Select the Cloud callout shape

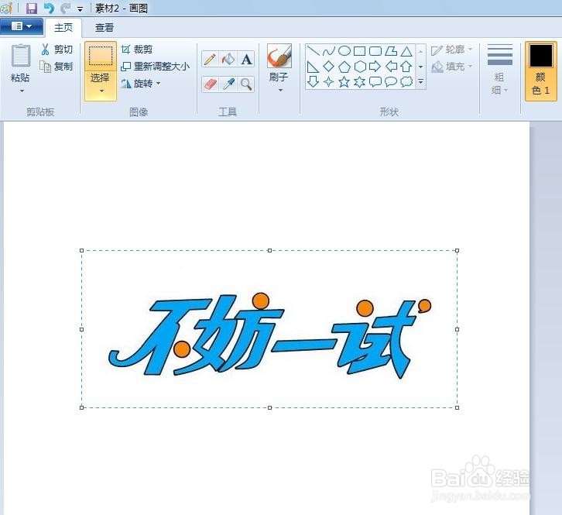406,82
